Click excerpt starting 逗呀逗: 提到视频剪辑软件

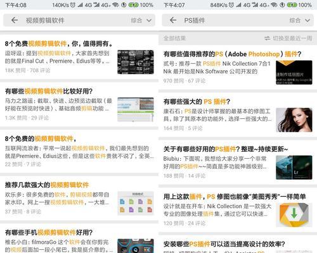(57, 57)
